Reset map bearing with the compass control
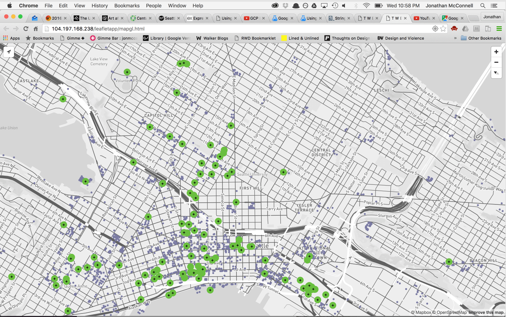Viewport: 506px width, 317px height. [x=496, y=73]
